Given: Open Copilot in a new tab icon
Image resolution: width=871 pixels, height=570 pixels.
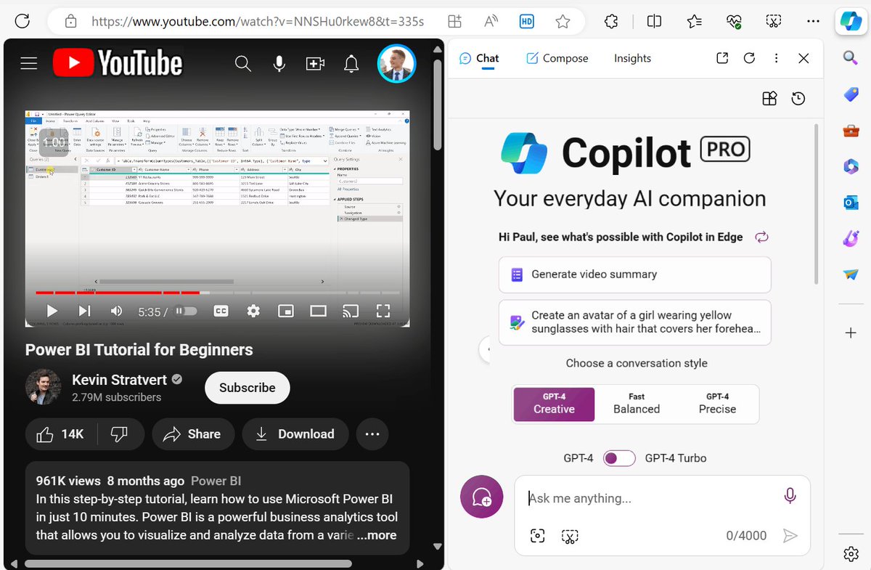Looking at the screenshot, I should pos(722,58).
